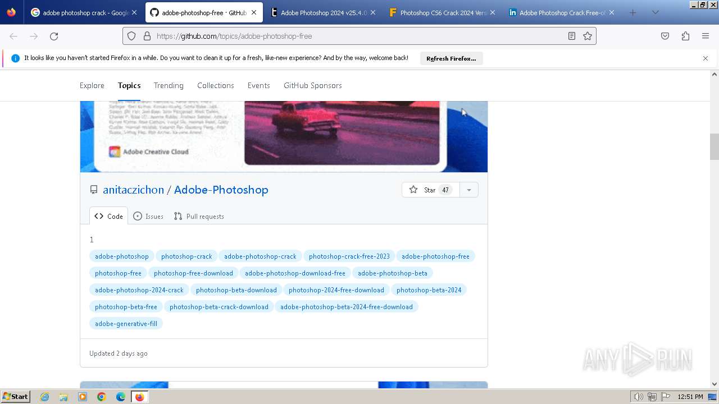Open File Explorer folder icon in taskbar
Viewport: 719px width, 404px height.
tap(63, 397)
